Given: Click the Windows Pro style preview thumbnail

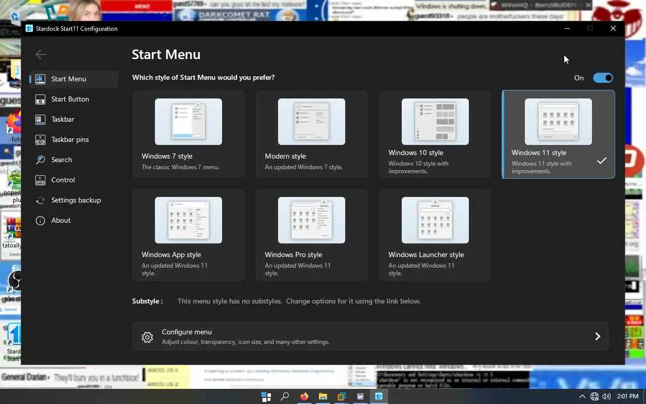Looking at the screenshot, I should [311, 220].
